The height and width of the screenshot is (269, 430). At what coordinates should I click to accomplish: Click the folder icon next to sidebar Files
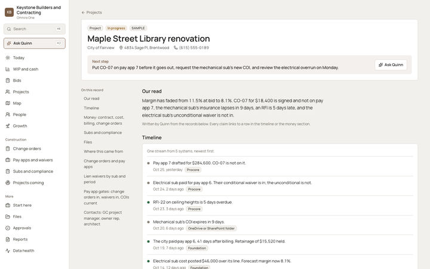pyautogui.click(x=8, y=216)
